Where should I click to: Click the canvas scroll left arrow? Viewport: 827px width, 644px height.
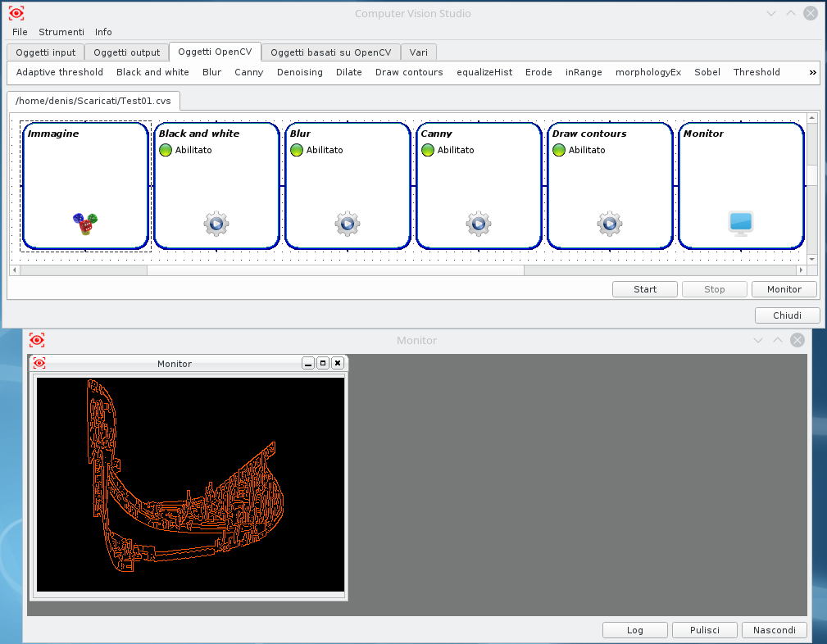(x=15, y=270)
